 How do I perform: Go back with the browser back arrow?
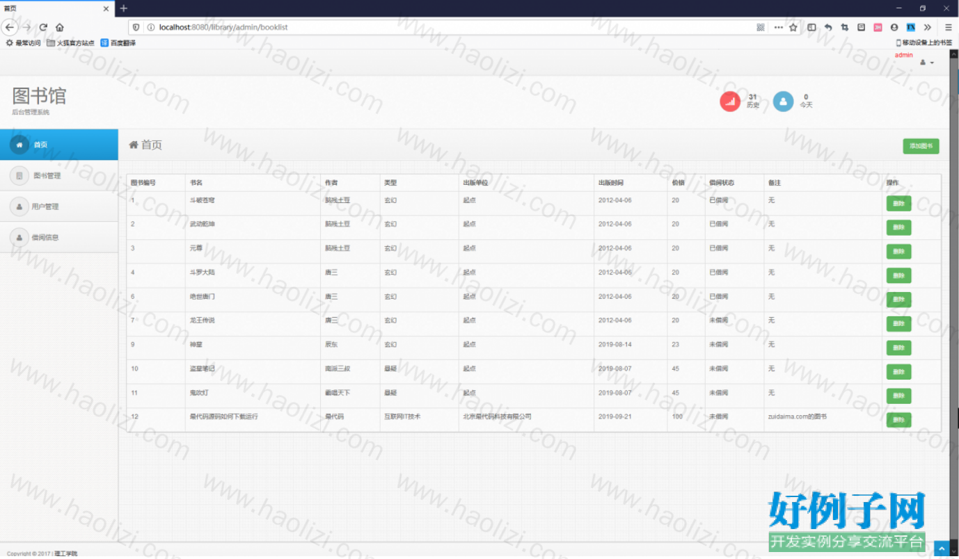(10, 27)
